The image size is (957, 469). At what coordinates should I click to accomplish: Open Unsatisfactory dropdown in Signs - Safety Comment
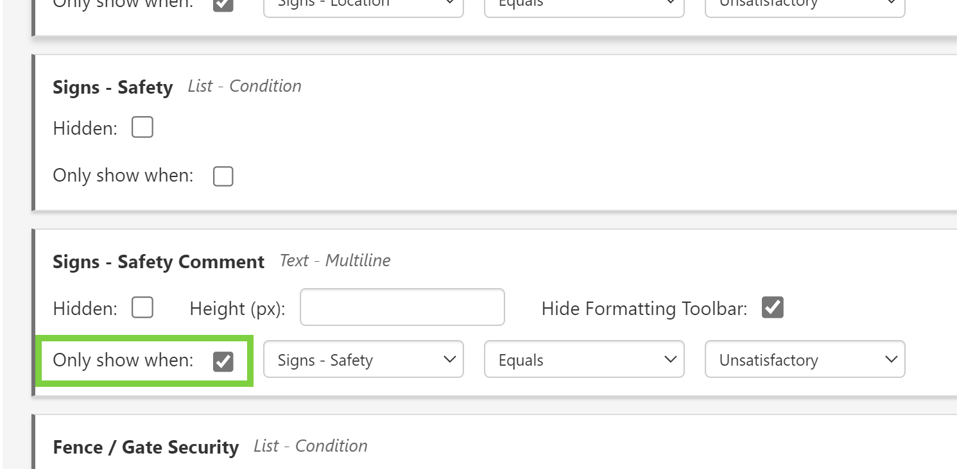tap(805, 361)
